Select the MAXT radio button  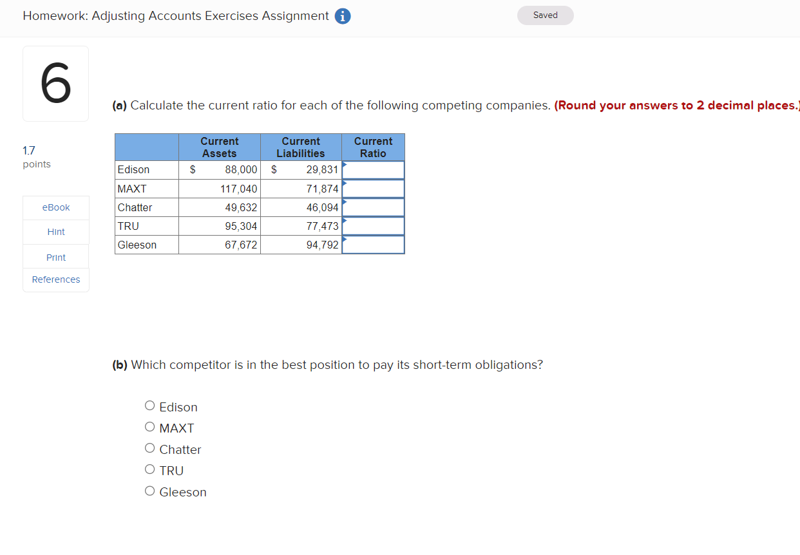pyautogui.click(x=149, y=426)
